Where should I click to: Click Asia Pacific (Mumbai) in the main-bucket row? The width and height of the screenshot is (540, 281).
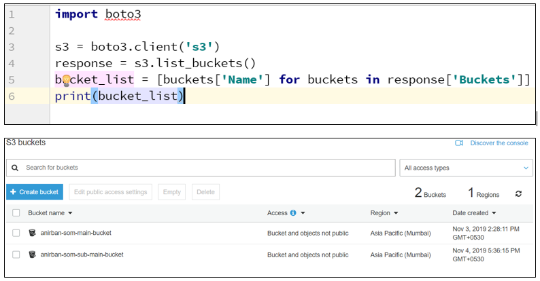coord(401,233)
